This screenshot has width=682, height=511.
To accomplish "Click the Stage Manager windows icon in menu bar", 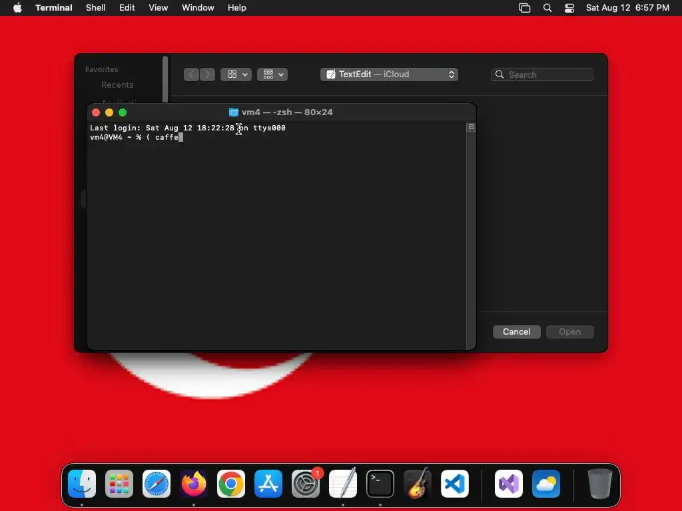I will click(x=525, y=8).
